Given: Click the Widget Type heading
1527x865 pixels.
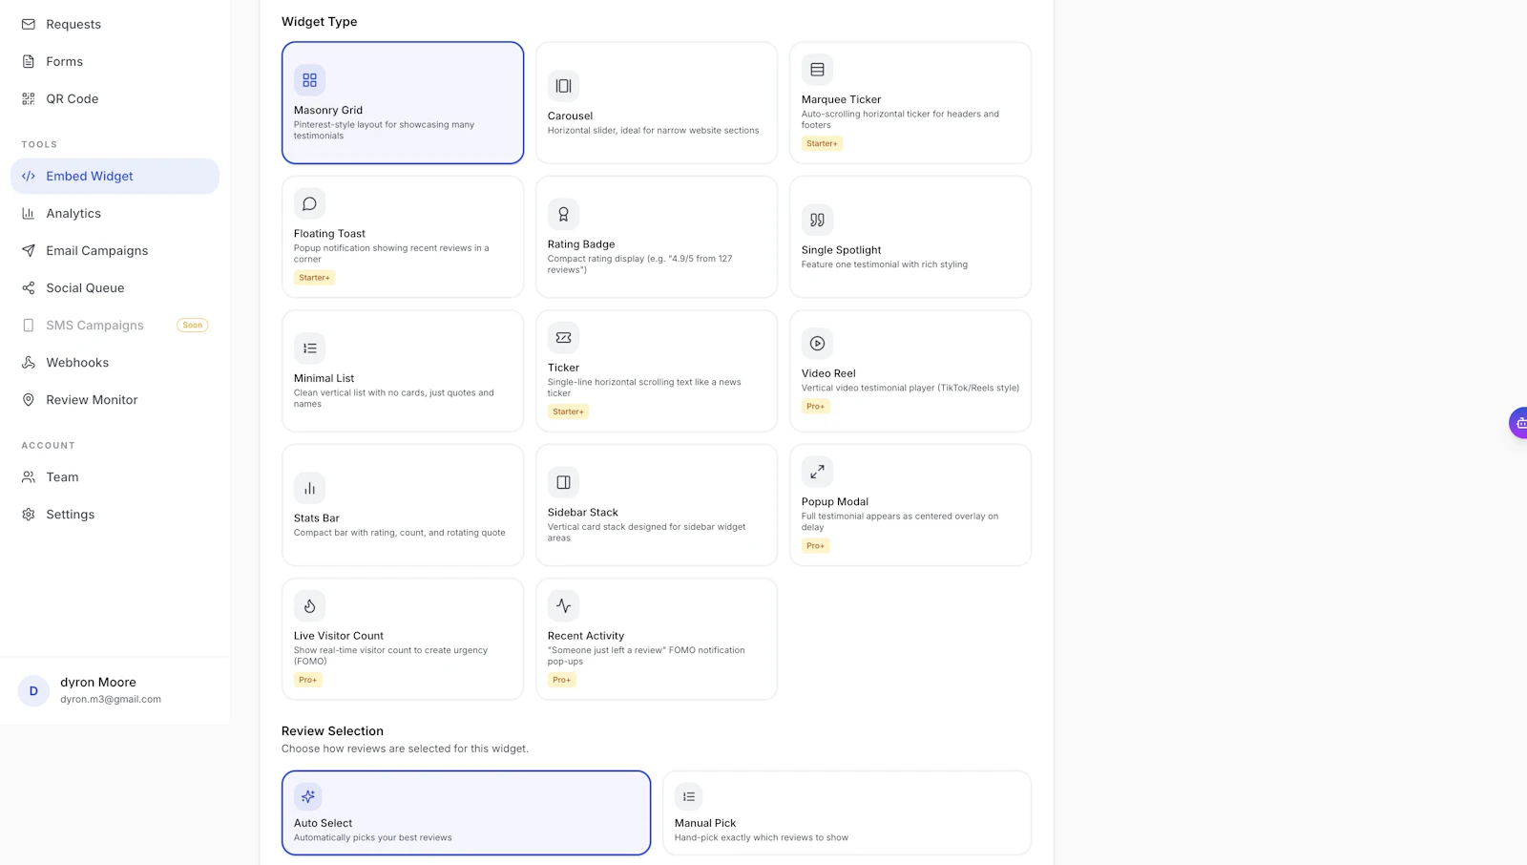Looking at the screenshot, I should 319,21.
